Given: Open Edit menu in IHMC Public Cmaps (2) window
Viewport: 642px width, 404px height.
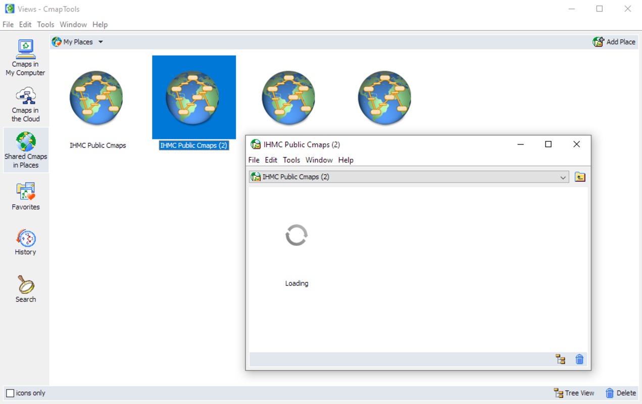Looking at the screenshot, I should click(271, 160).
